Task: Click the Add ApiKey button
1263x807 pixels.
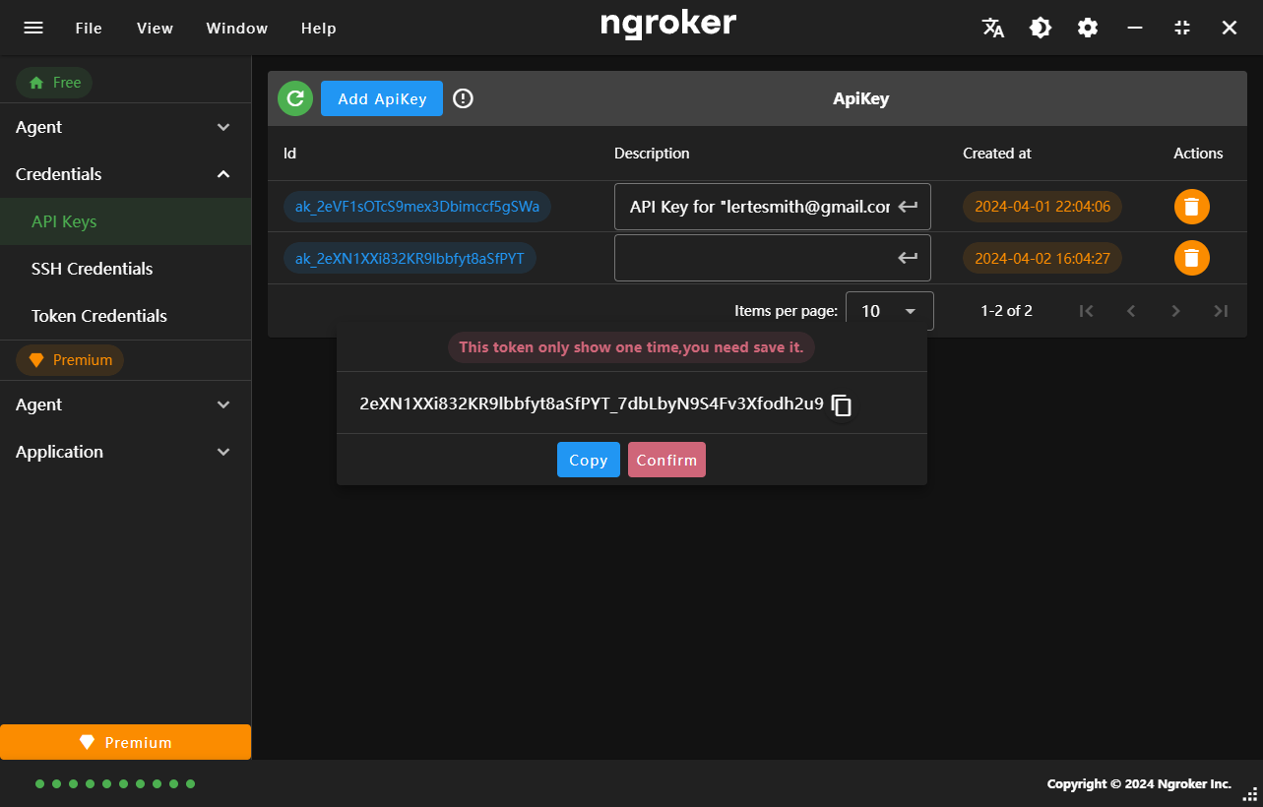Action: click(382, 98)
